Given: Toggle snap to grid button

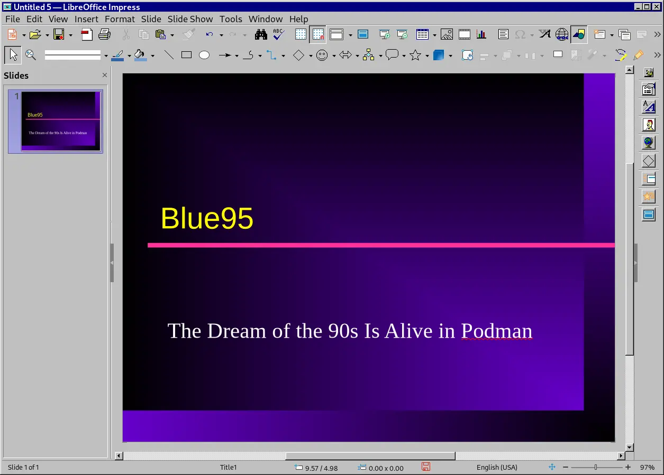Looking at the screenshot, I should point(318,35).
